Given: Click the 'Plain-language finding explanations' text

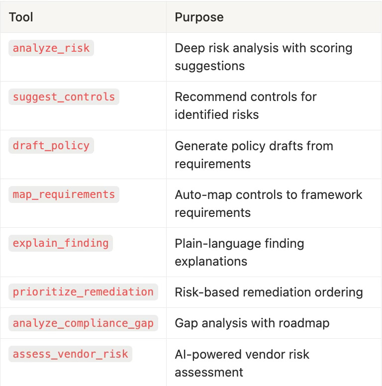Looking at the screenshot, I should tap(239, 252).
